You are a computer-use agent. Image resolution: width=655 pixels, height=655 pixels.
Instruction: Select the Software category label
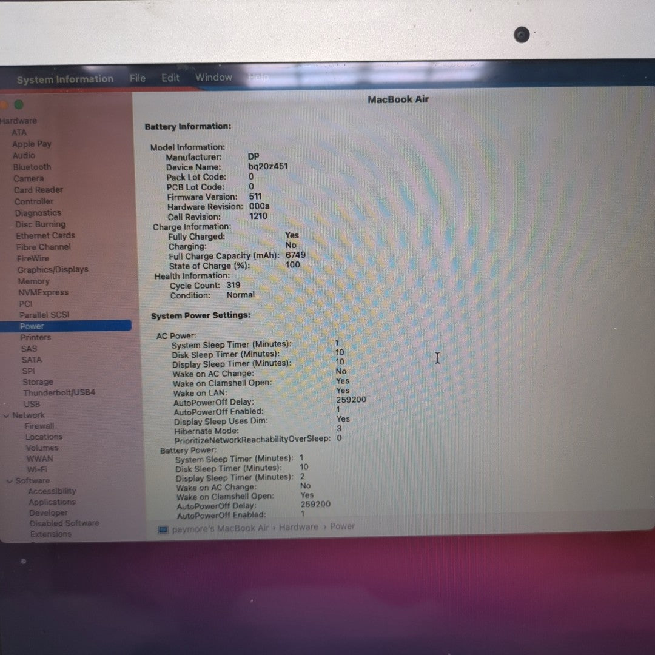point(33,481)
